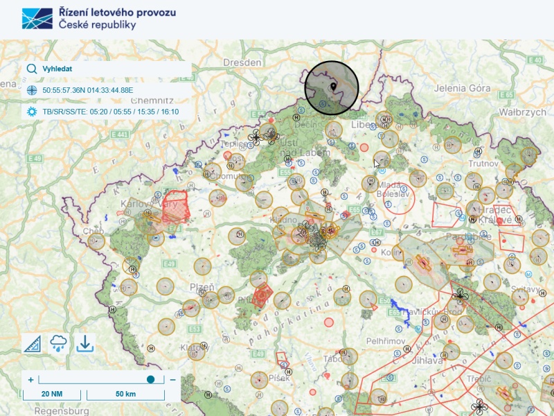Screen dimensions: 554x416
Task: Toggle the rain cloud weather layer
Action: pos(59,343)
